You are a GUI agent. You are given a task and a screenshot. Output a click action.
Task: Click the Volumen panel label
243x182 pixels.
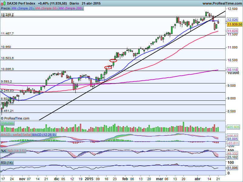click(7, 123)
